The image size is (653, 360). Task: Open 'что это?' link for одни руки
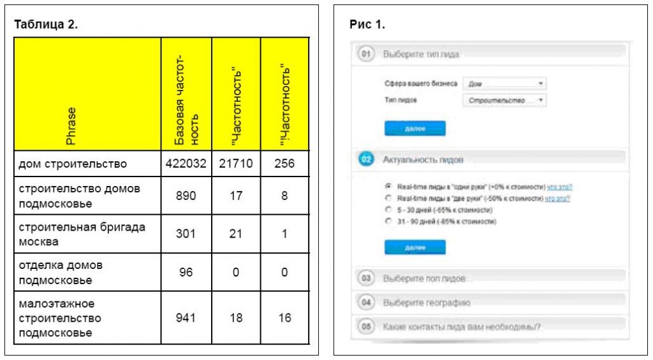tap(560, 187)
